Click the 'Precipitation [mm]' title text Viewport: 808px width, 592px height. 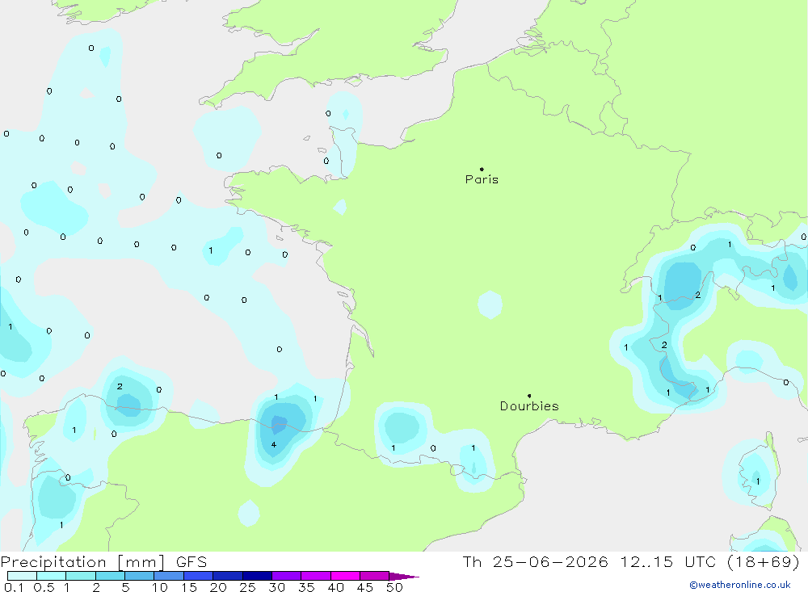pos(82,561)
